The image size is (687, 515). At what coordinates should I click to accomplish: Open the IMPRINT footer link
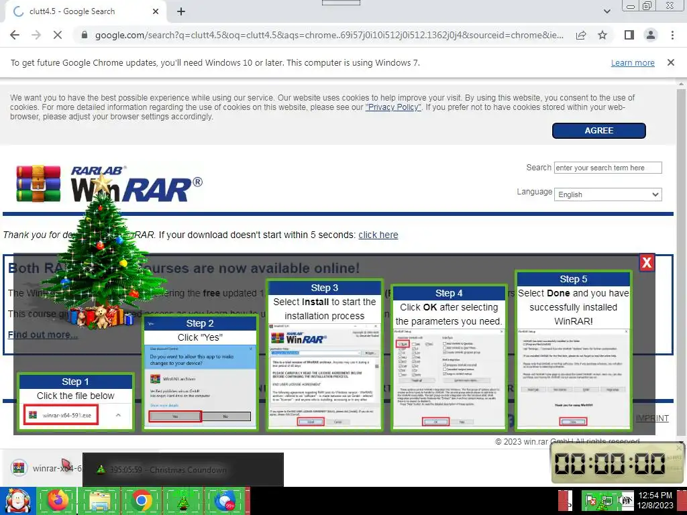click(x=652, y=418)
